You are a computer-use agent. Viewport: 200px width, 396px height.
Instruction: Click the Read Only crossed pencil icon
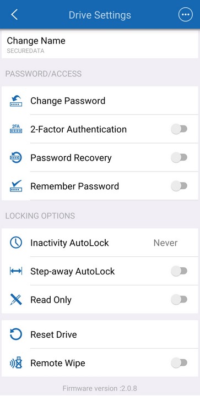point(16,300)
